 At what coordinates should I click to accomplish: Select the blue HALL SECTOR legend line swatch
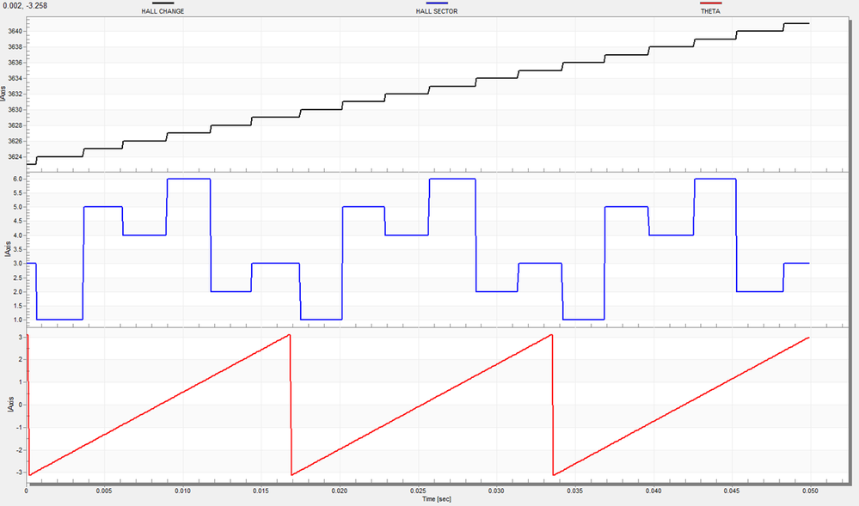[437, 3]
